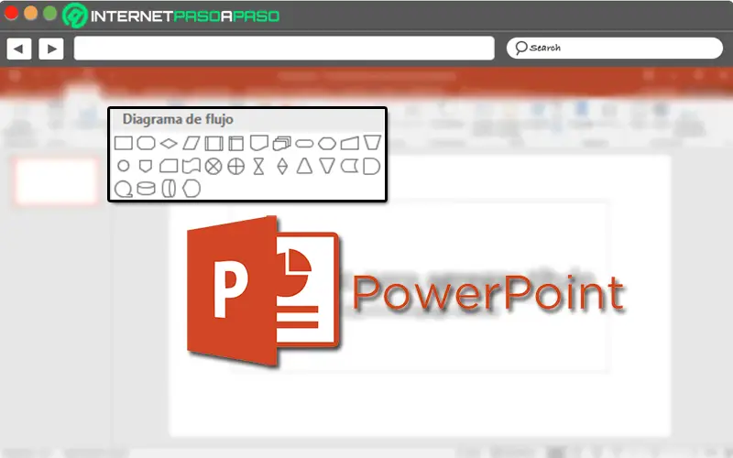Select the first slide thumbnail
Screen dimensions: 733x458
pos(56,181)
